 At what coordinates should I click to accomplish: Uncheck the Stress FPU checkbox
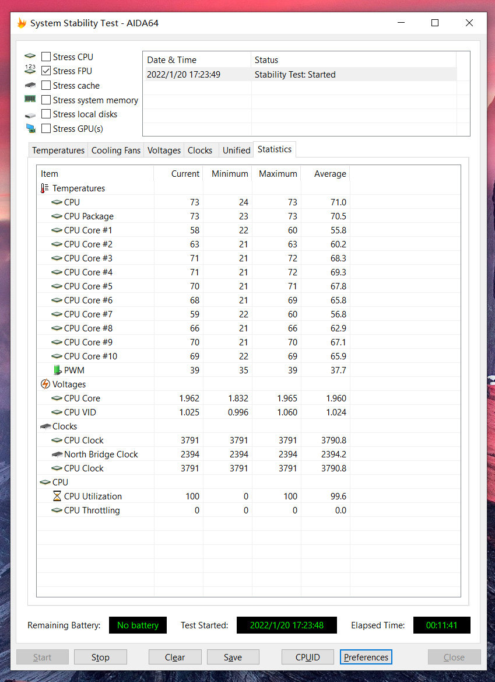click(46, 71)
